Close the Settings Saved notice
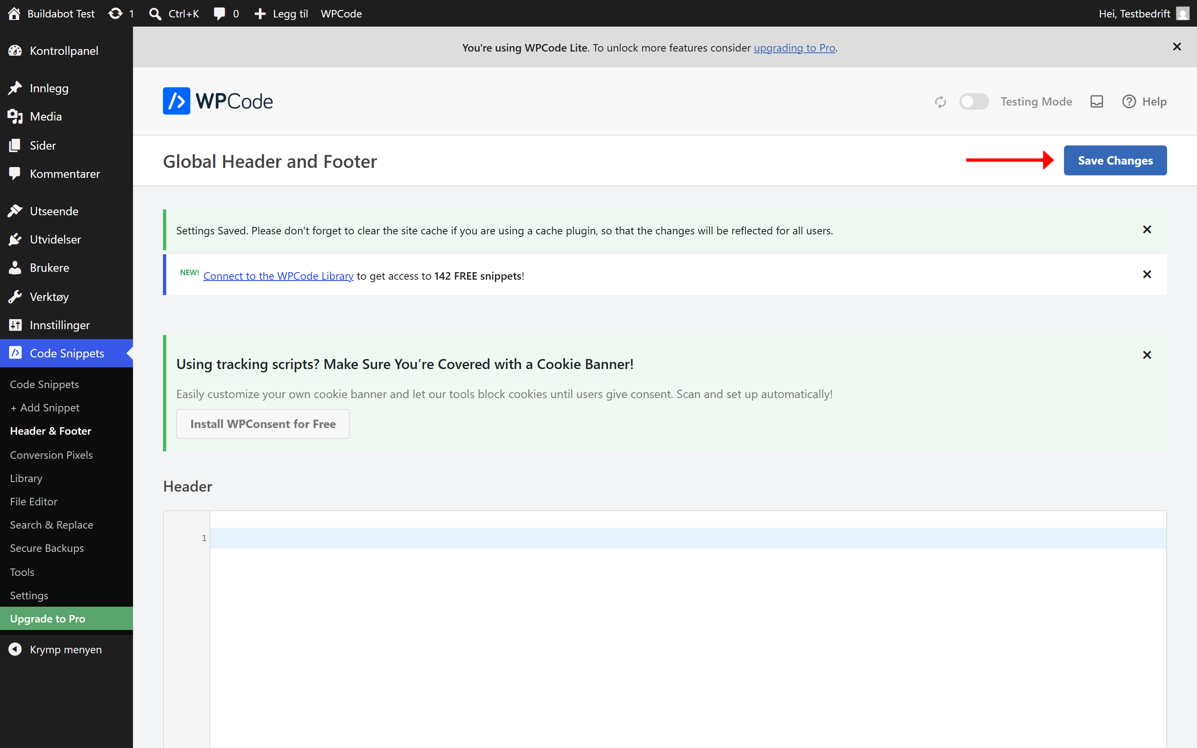The image size is (1197, 748). click(1147, 229)
